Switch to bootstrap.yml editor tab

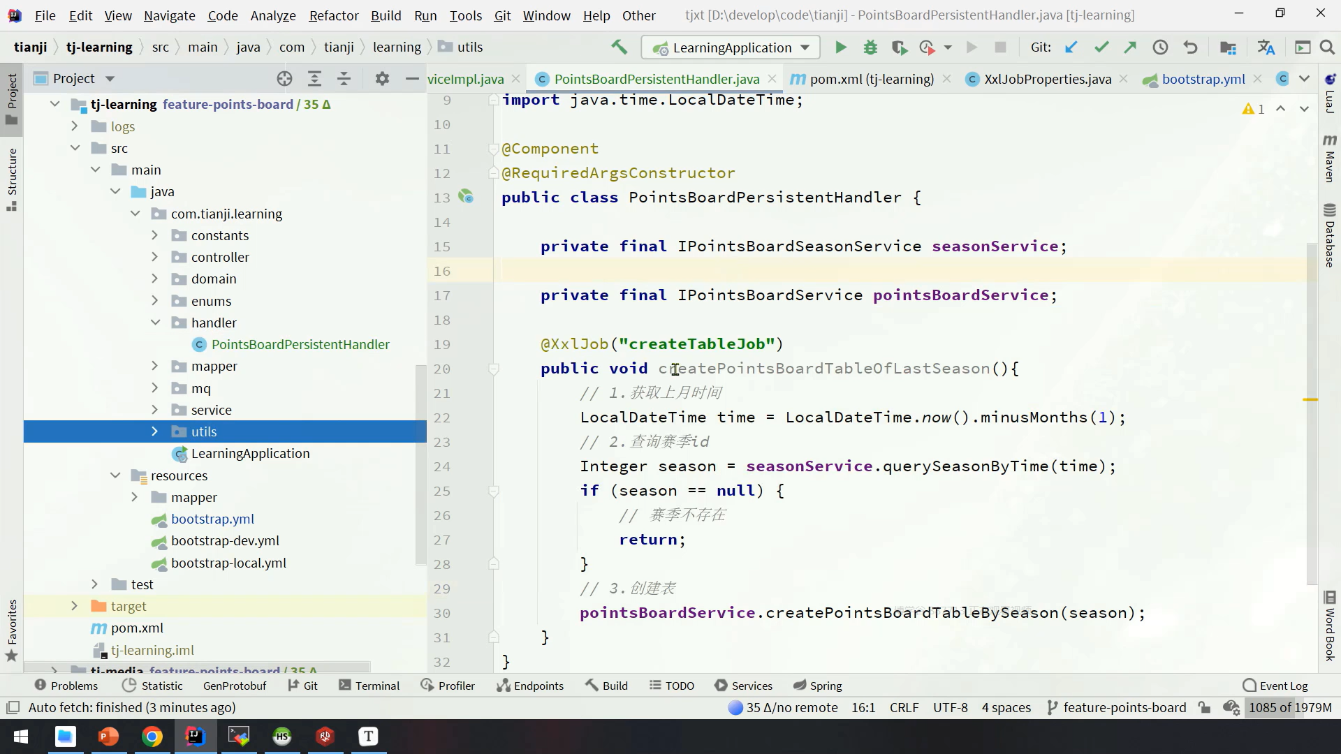(1203, 79)
